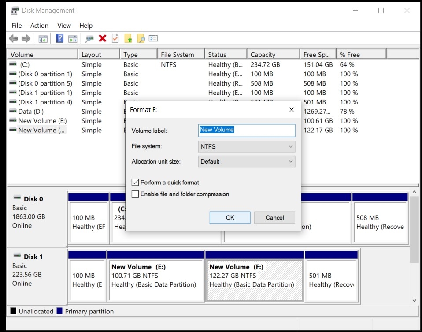Confirm formatting with OK button
422x332 pixels.
[x=230, y=217]
